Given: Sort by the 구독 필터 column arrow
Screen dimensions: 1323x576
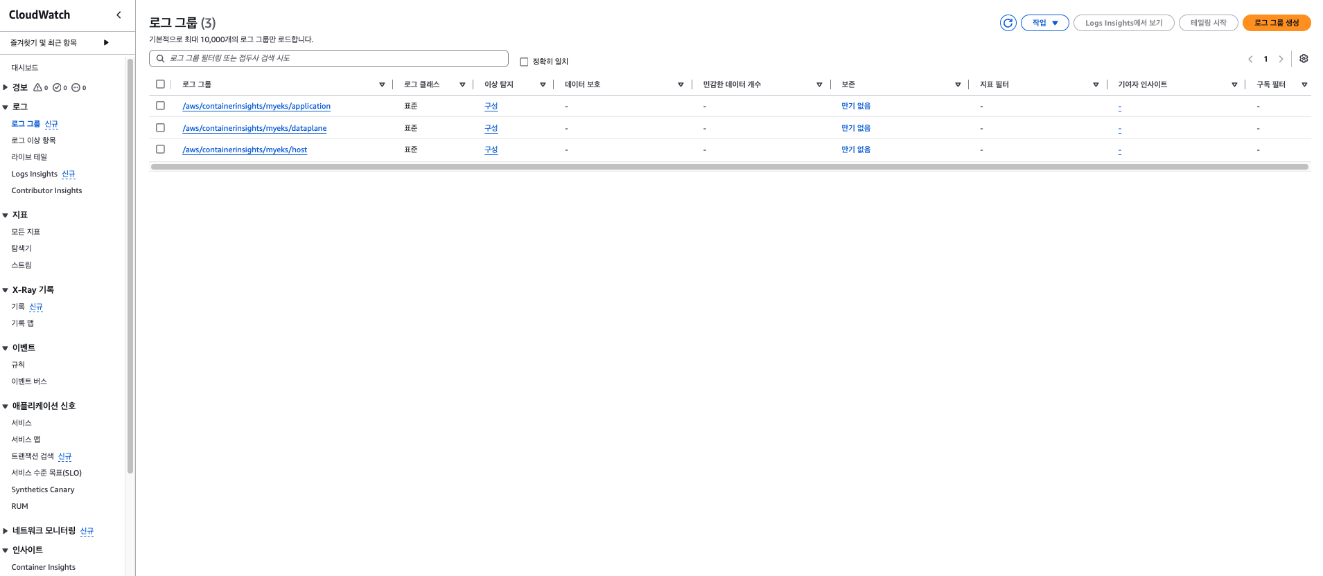Looking at the screenshot, I should tap(1304, 84).
